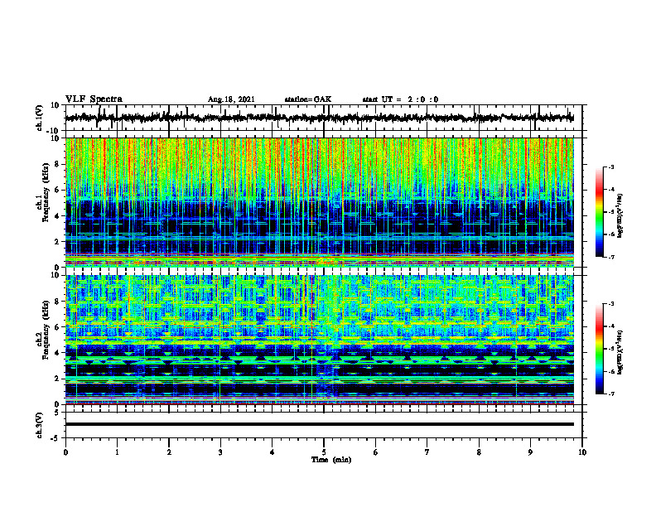Click the "0" tick label on time axis

[65, 452]
